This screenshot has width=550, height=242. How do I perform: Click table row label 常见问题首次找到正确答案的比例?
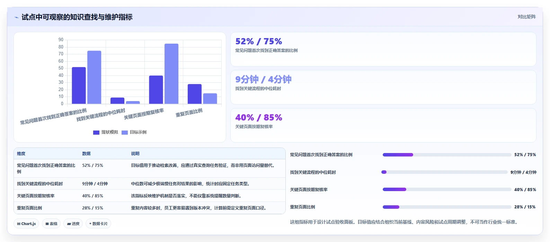46,168
